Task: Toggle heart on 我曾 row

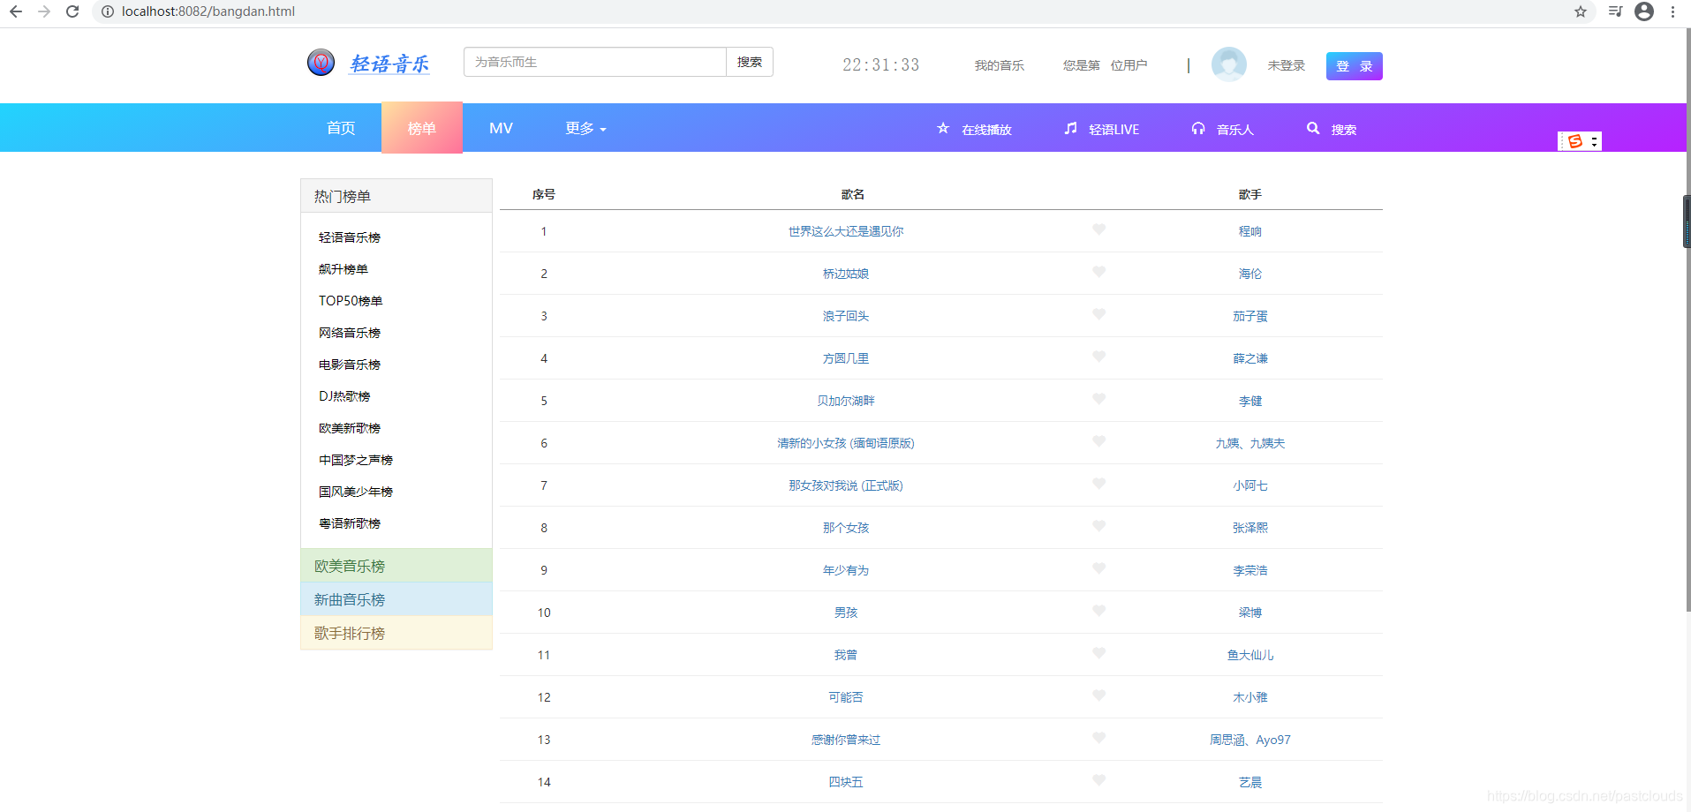Action: click(x=1098, y=654)
